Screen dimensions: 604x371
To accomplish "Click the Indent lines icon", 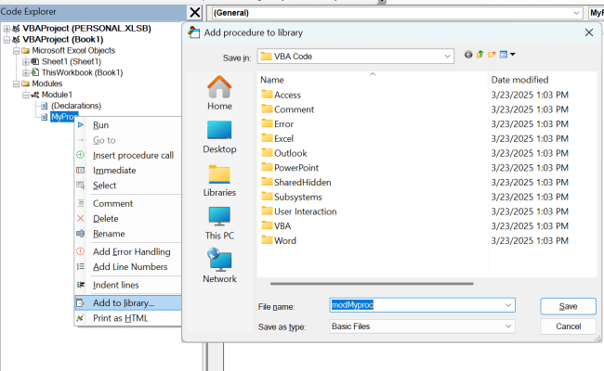I will click(81, 285).
